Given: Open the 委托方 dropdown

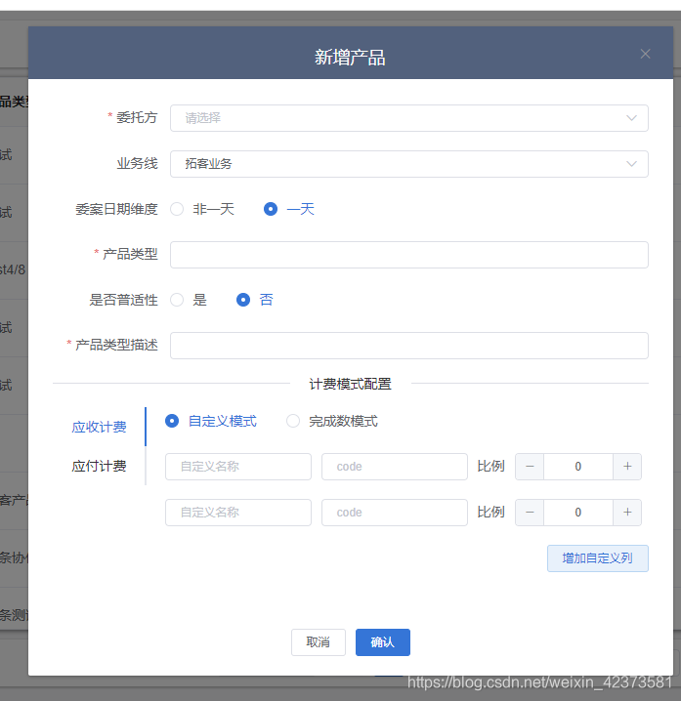Looking at the screenshot, I should (409, 118).
